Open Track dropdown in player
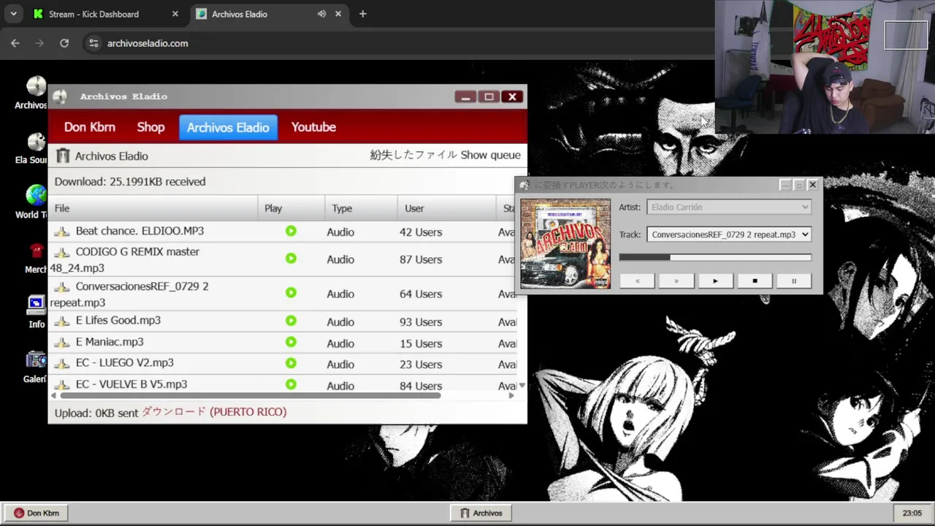Screen dimensions: 935x526 (729, 235)
